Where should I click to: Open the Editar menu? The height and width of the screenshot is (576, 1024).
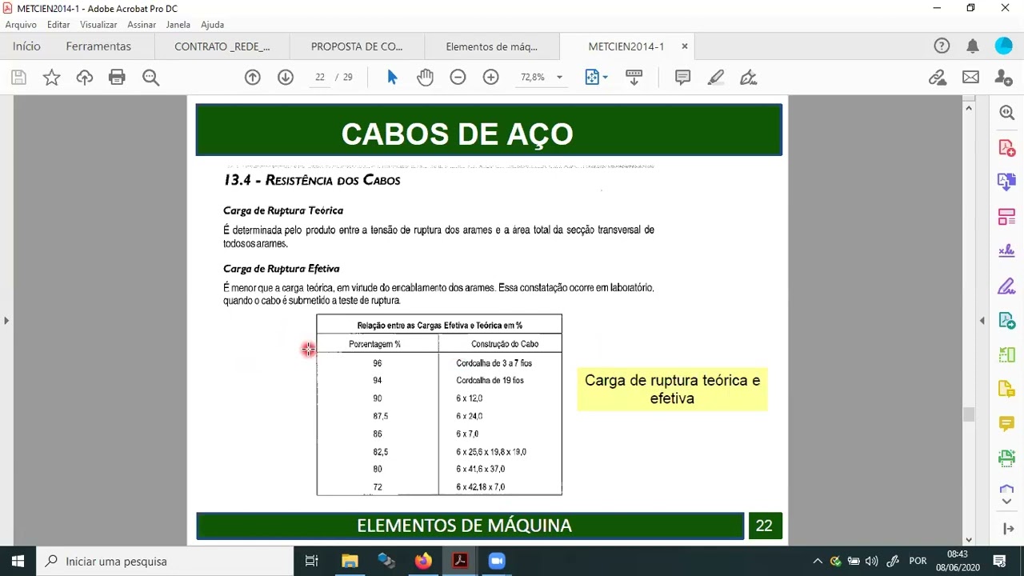tap(58, 25)
